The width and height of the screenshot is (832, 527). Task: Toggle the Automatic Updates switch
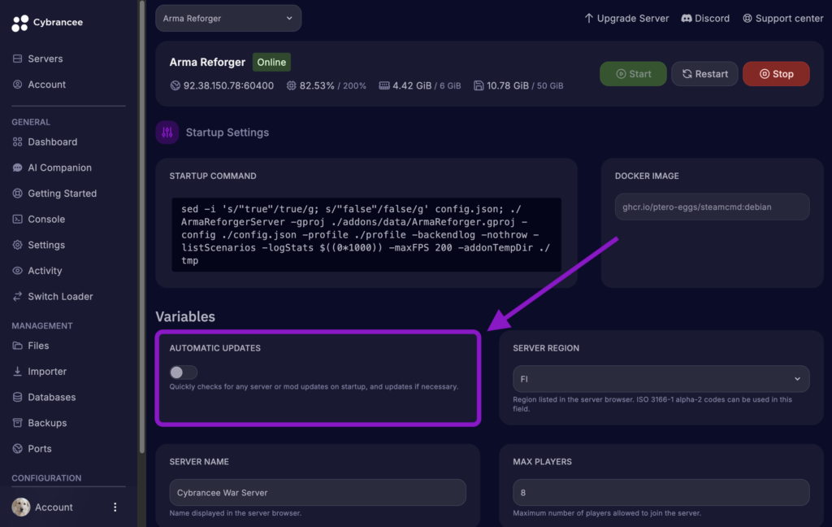coord(183,372)
